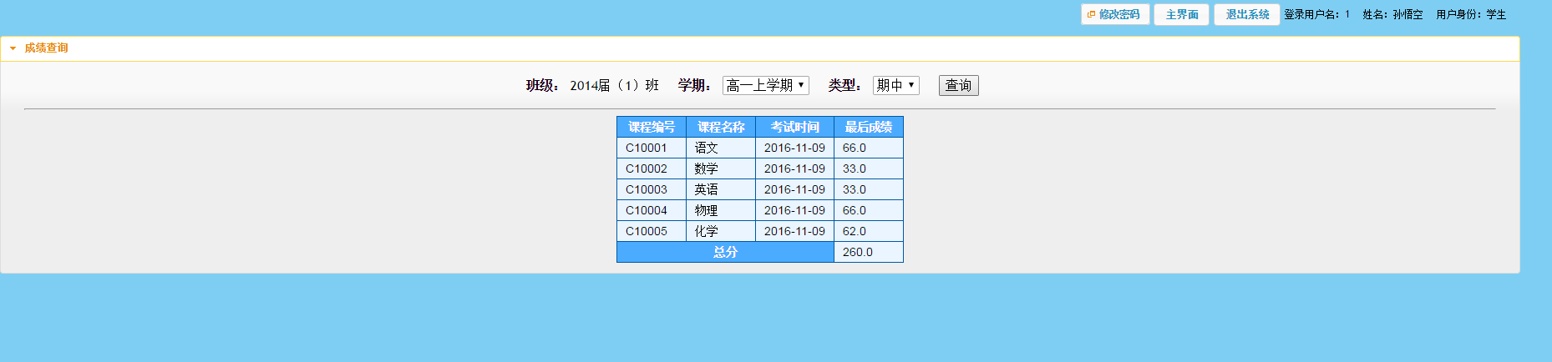Click the 最后成绩 column header
Screen dimensions: 1552x362
868,127
